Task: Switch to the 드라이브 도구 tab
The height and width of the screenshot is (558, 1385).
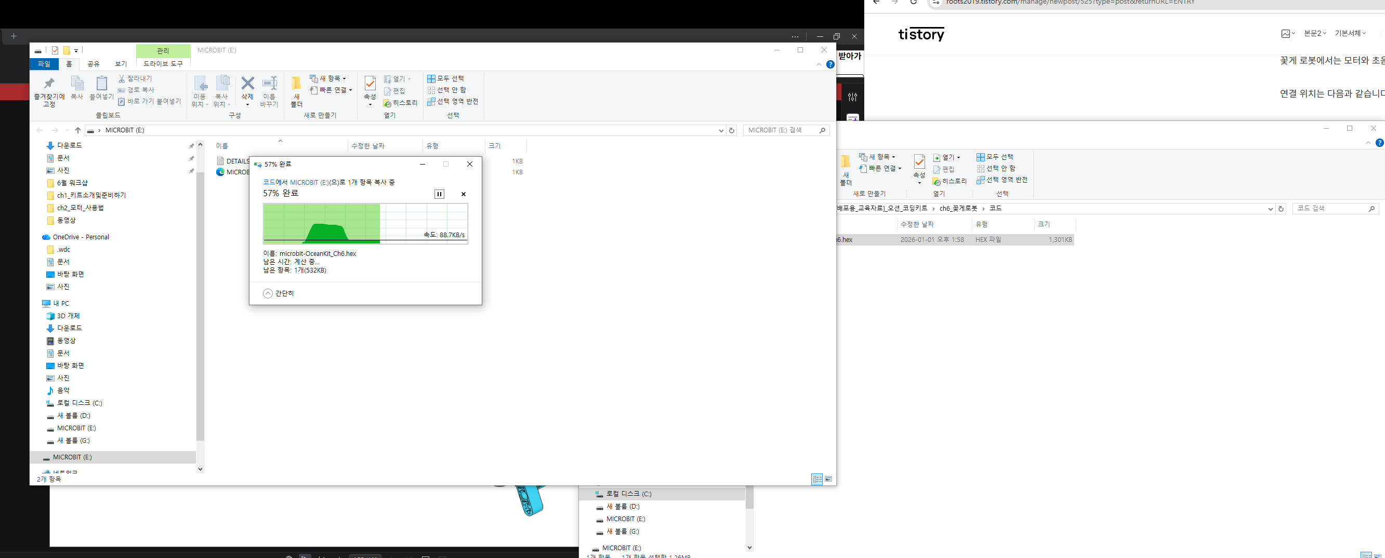Action: tap(163, 64)
